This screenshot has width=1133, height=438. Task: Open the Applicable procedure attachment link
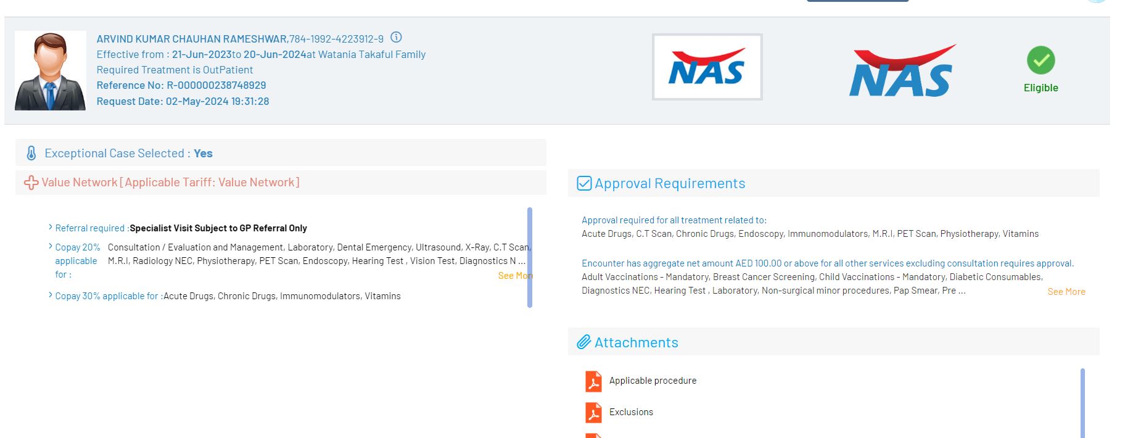653,381
